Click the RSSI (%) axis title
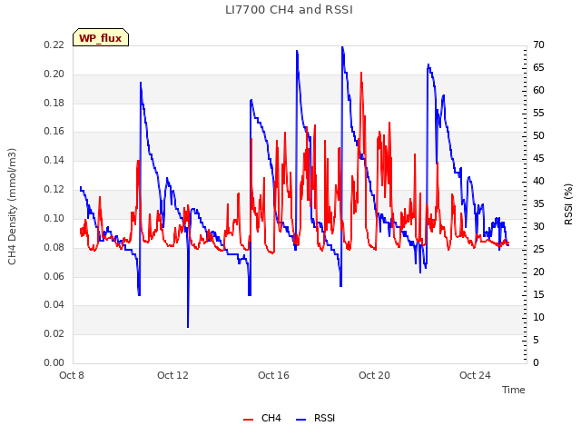 (x=568, y=204)
